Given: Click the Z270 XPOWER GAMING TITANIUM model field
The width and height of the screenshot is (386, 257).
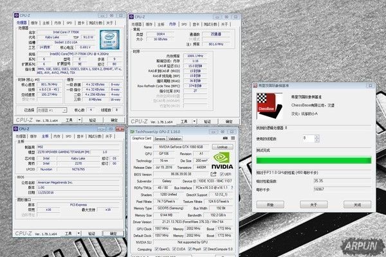Looking at the screenshot, I should pos(63,152).
